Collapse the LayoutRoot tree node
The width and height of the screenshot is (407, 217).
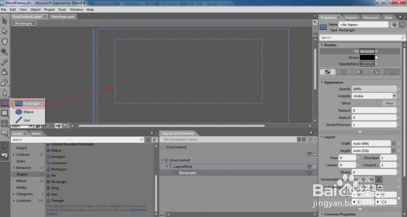pos(167,167)
